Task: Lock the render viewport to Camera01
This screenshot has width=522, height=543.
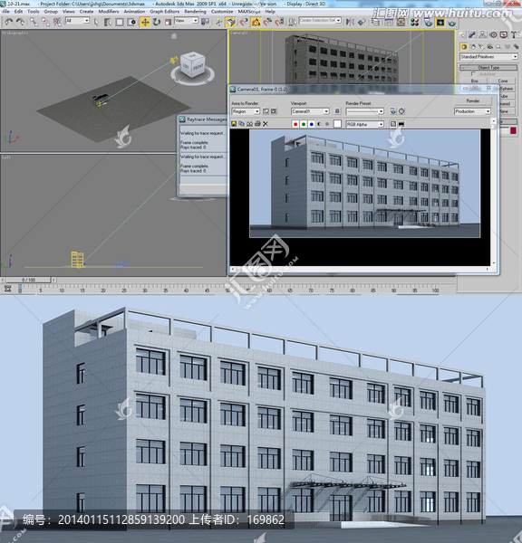Action: (x=337, y=111)
